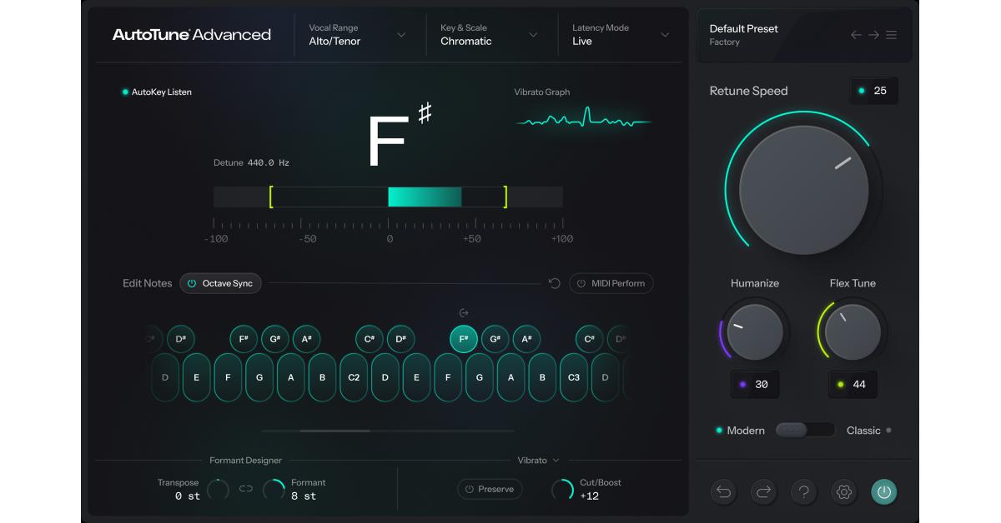Click the large F# detected note display
1001x523 pixels.
(400, 136)
